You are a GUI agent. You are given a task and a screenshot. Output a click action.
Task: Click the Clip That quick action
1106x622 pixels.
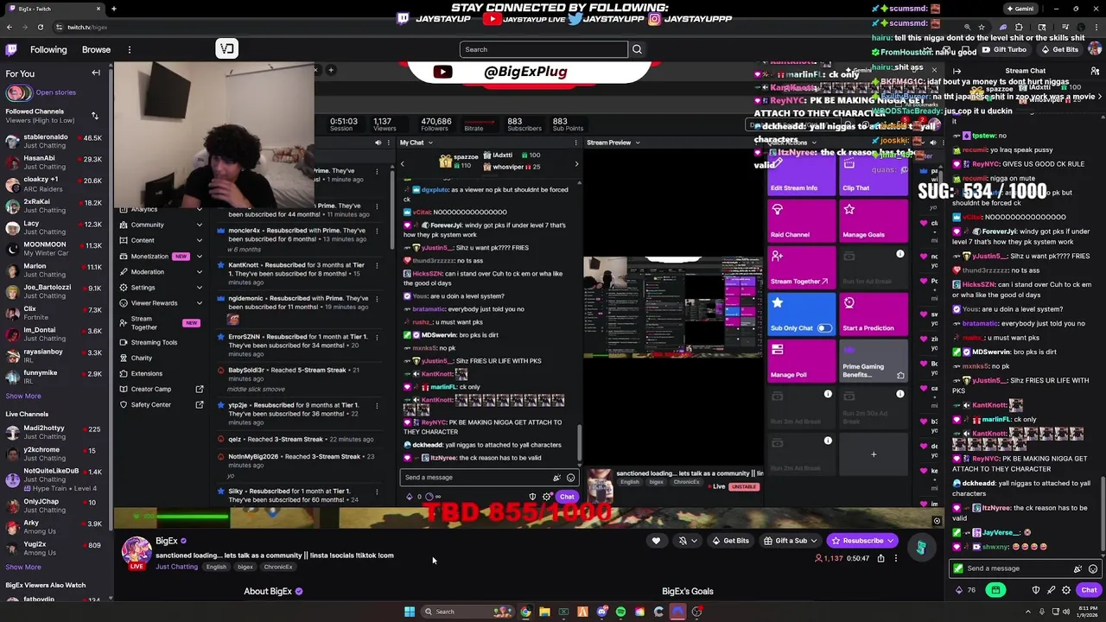[x=874, y=176]
